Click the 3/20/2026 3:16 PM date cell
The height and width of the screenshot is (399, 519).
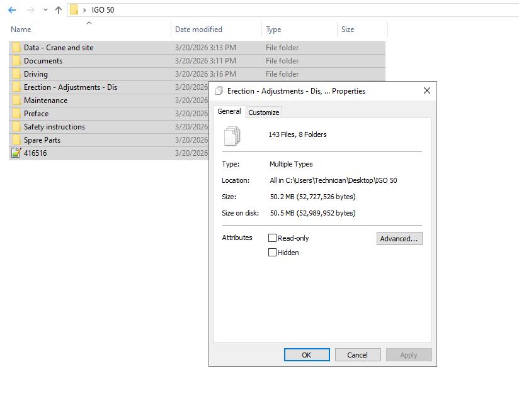tap(205, 74)
